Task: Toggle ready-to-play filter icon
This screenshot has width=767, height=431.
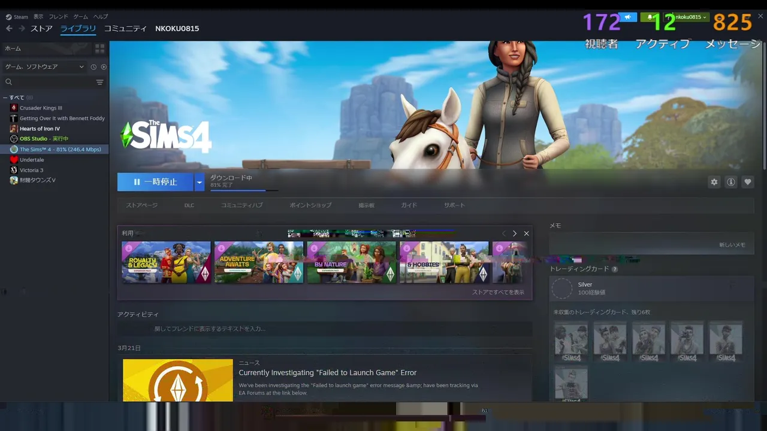Action: pyautogui.click(x=104, y=67)
